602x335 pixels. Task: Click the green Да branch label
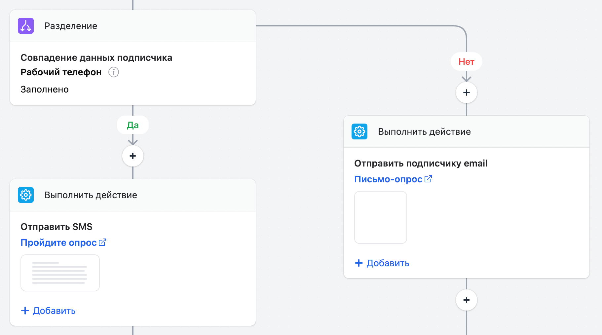pyautogui.click(x=133, y=125)
